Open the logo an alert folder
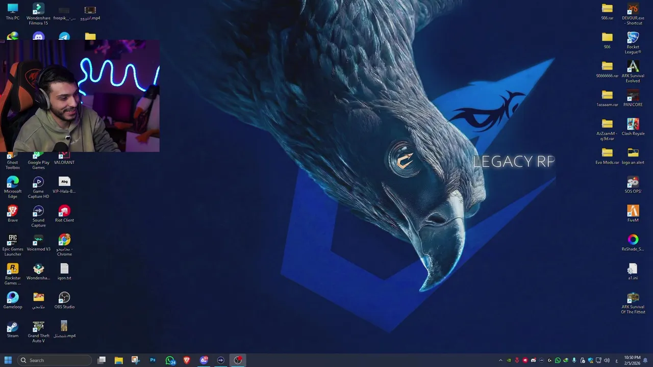This screenshot has height=367, width=653. [x=633, y=156]
